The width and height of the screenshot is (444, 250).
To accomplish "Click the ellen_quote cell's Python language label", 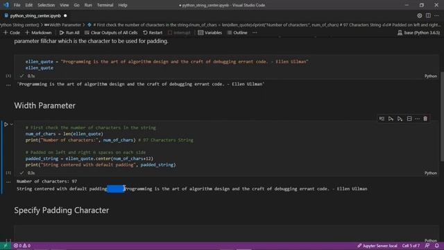I will [x=430, y=76].
